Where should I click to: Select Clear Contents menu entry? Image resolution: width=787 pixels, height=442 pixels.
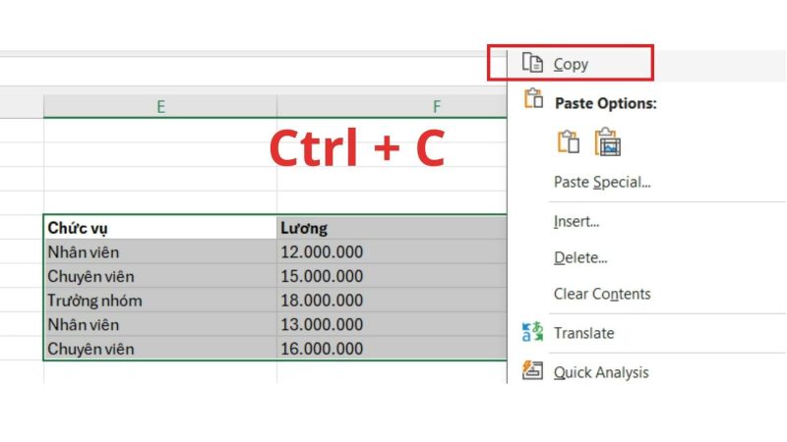602,293
